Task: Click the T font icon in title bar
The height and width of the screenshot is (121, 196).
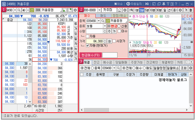Action: 168,4
